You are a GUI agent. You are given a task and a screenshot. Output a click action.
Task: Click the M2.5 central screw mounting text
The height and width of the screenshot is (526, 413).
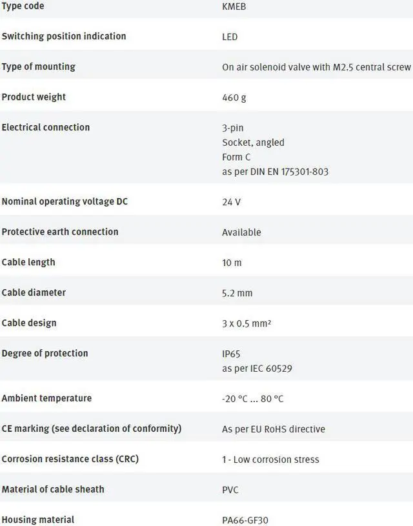[x=316, y=67]
